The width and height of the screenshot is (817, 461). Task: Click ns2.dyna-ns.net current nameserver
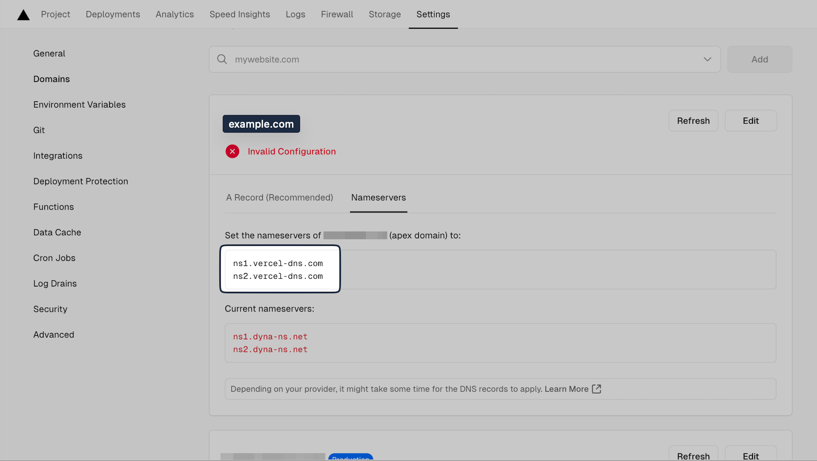point(270,350)
